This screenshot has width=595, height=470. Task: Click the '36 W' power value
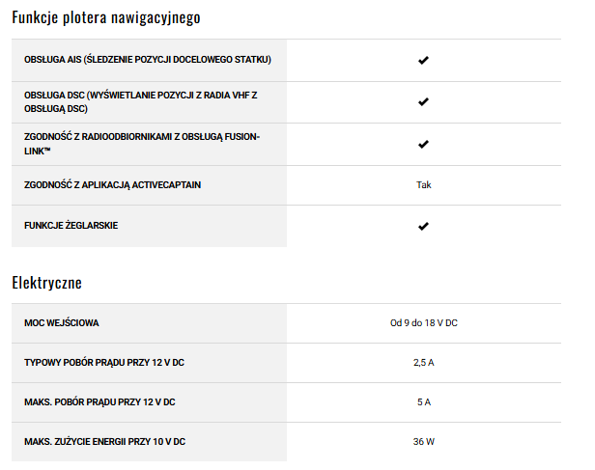(423, 442)
